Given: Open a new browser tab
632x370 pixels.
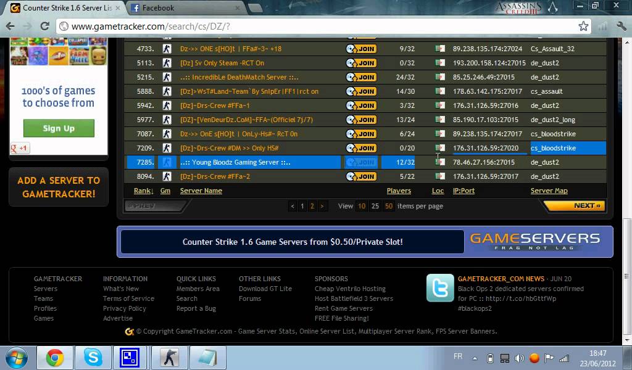Looking at the screenshot, I should (255, 7).
